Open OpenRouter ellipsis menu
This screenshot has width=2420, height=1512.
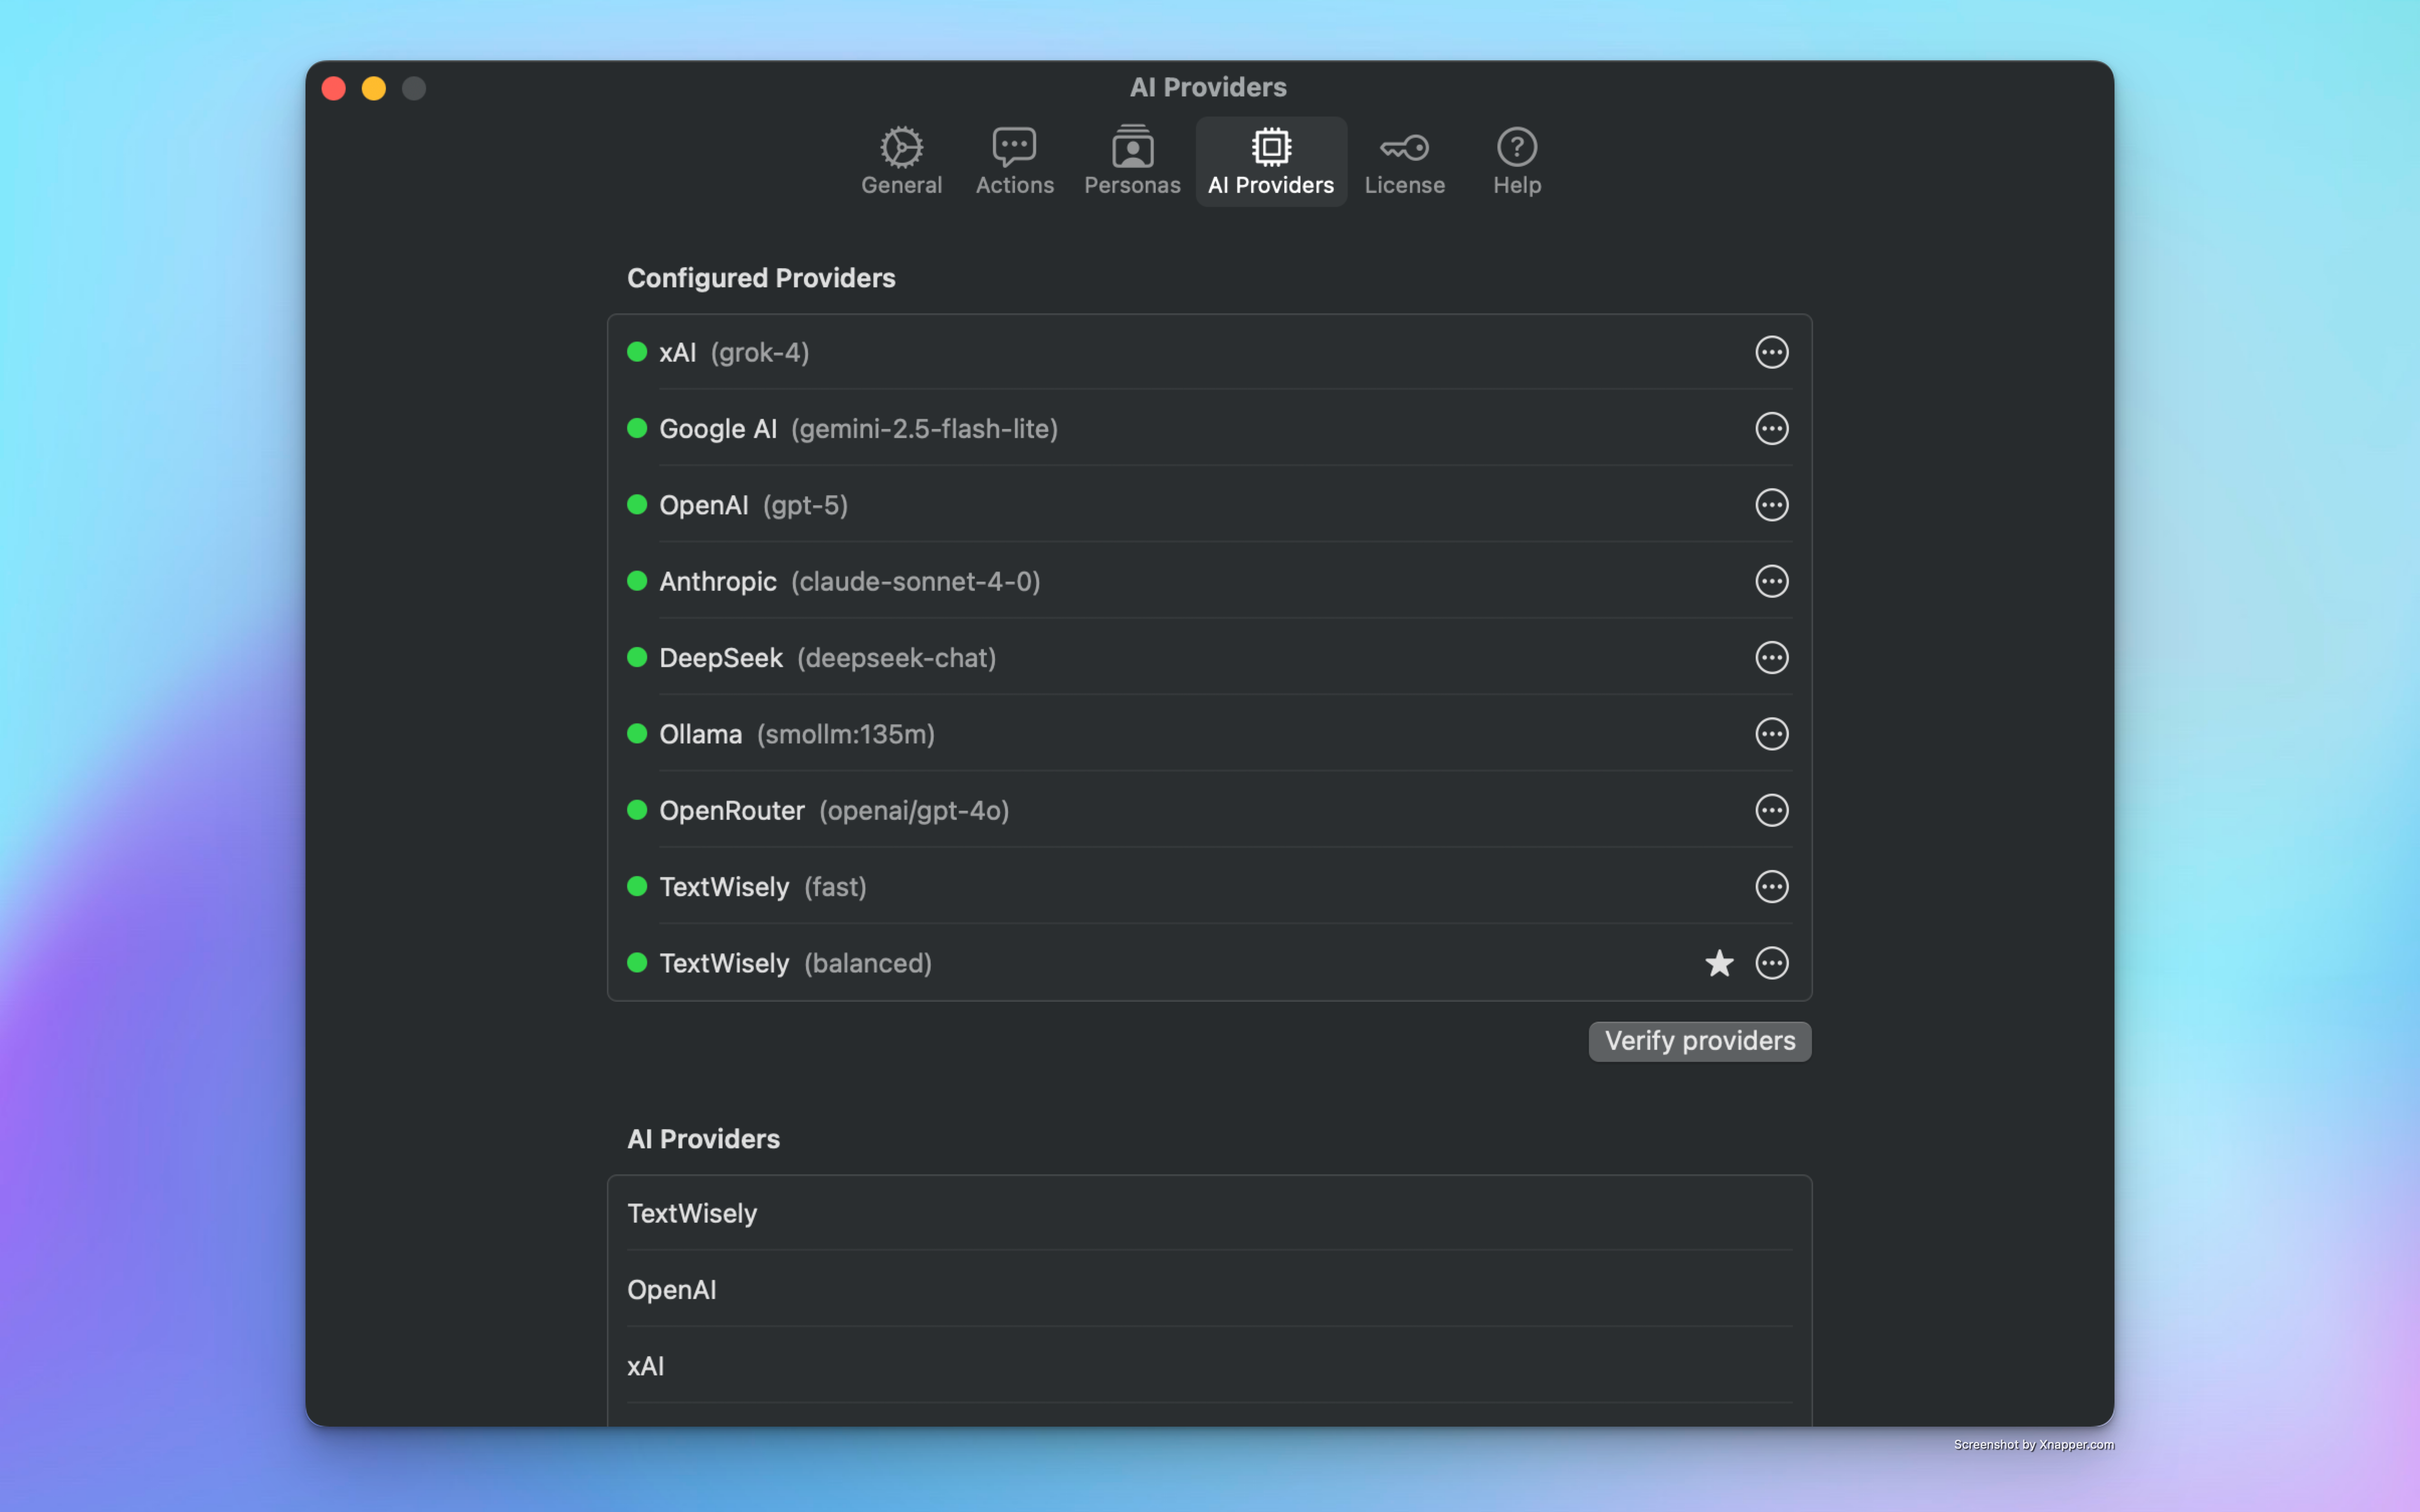(1771, 810)
